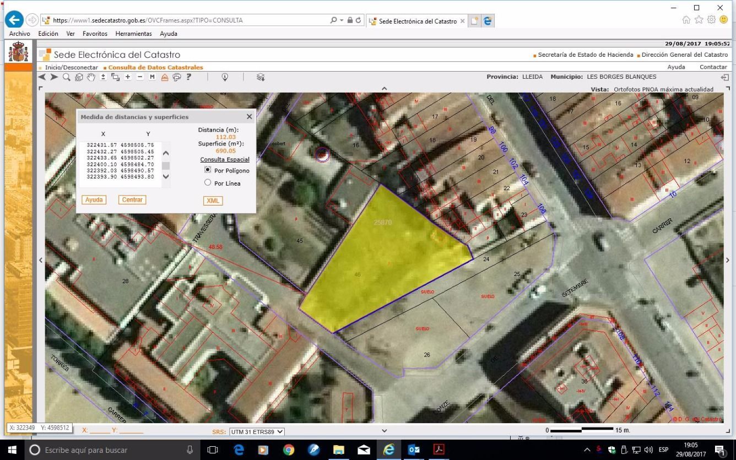
Task: Click the print map icon
Action: (x=176, y=77)
